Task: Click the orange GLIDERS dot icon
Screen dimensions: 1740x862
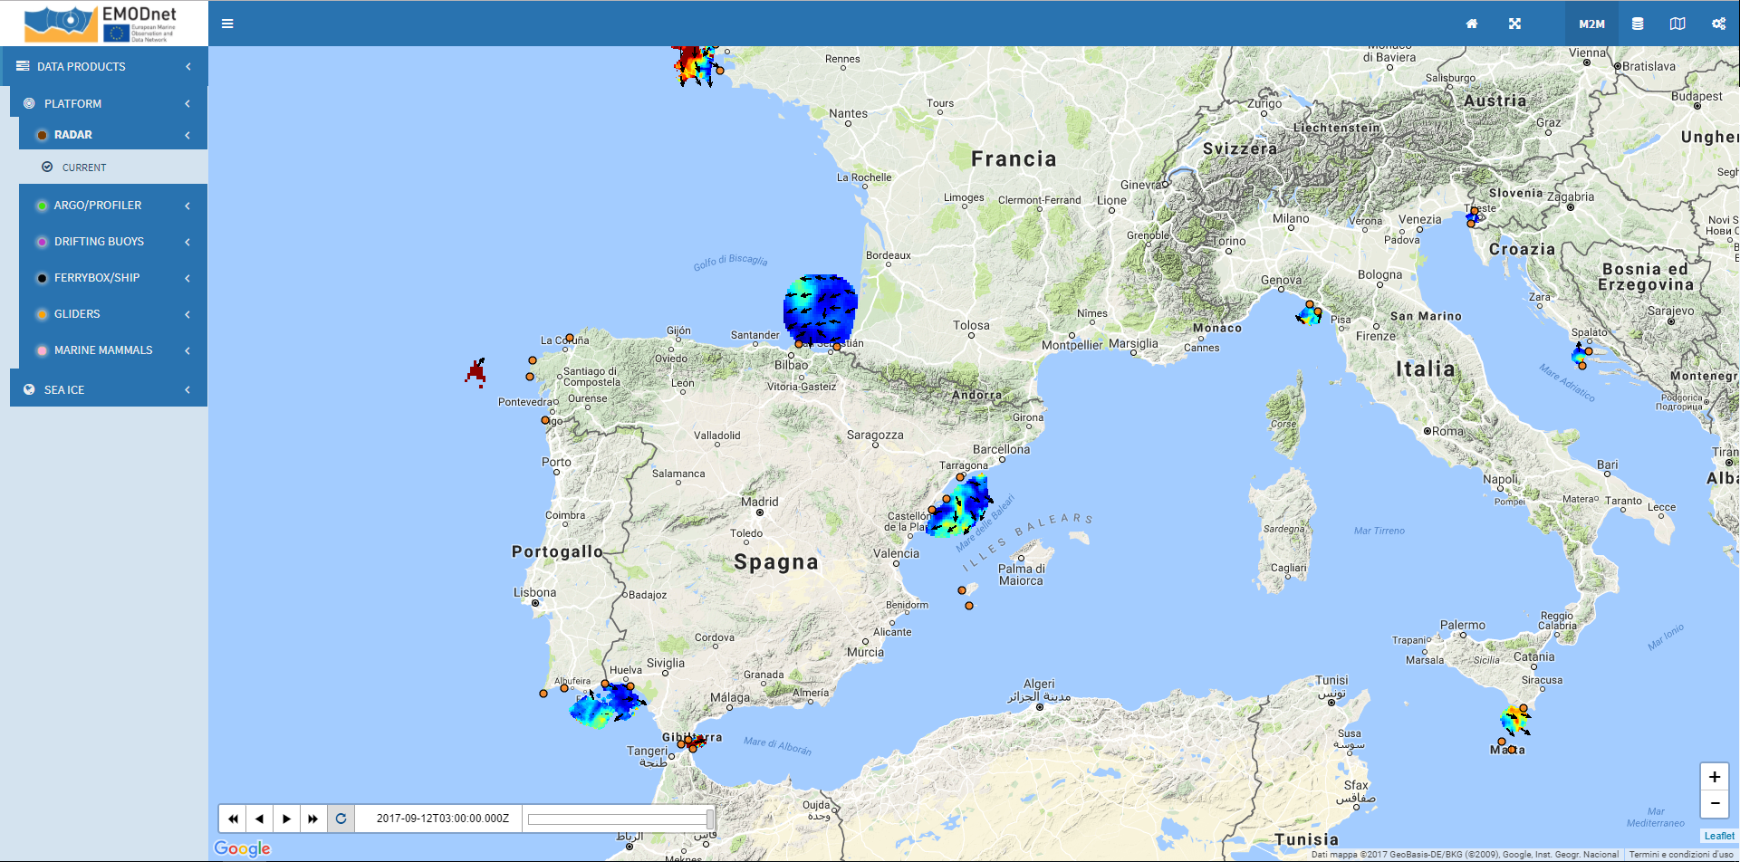Action: pyautogui.click(x=42, y=314)
